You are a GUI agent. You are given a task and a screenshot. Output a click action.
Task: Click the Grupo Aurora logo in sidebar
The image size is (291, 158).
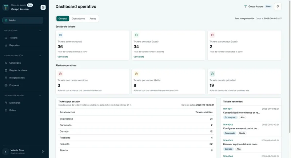[6, 7]
